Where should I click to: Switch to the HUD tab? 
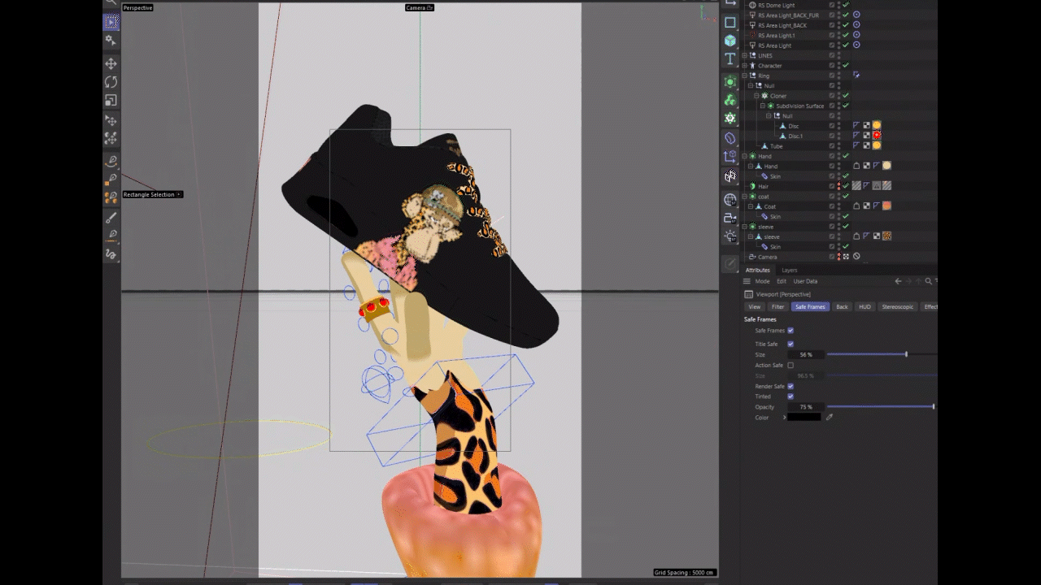[865, 306]
